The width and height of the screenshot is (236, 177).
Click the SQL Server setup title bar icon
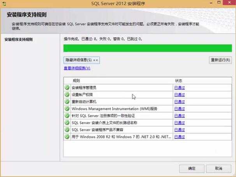pos(4,4)
